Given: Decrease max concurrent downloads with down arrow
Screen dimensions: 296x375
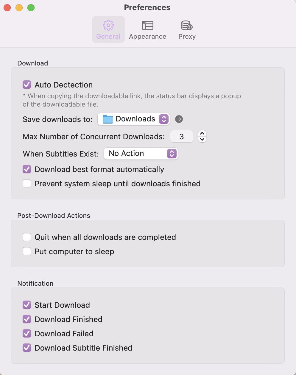Looking at the screenshot, I should 202,139.
